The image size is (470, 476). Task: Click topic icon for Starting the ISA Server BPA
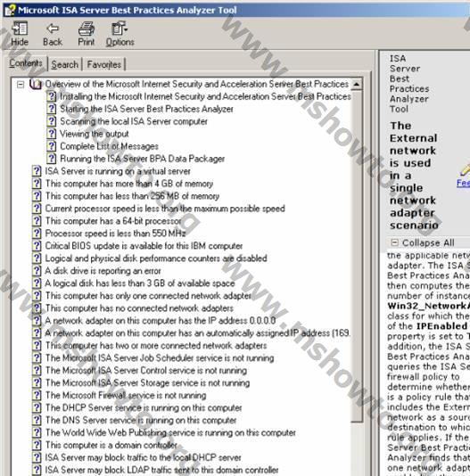tap(52, 109)
